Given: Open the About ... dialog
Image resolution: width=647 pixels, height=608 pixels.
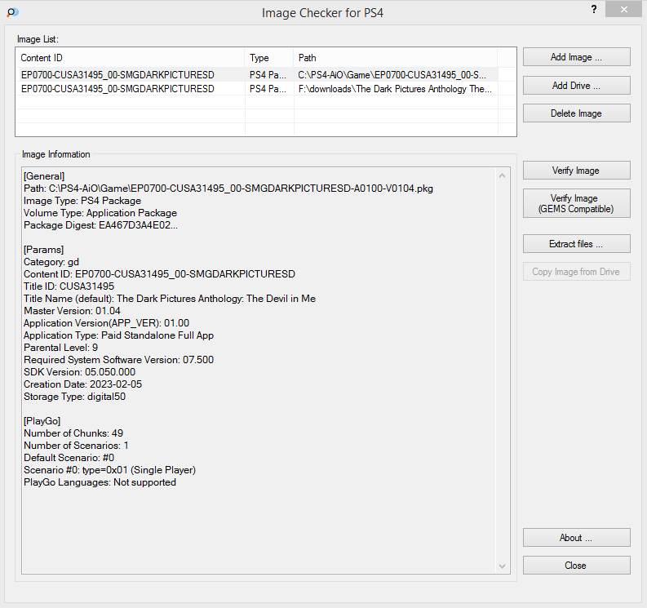Looking at the screenshot, I should pos(577,538).
